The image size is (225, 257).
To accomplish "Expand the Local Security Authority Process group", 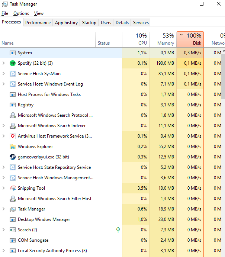I will click(x=4, y=251).
